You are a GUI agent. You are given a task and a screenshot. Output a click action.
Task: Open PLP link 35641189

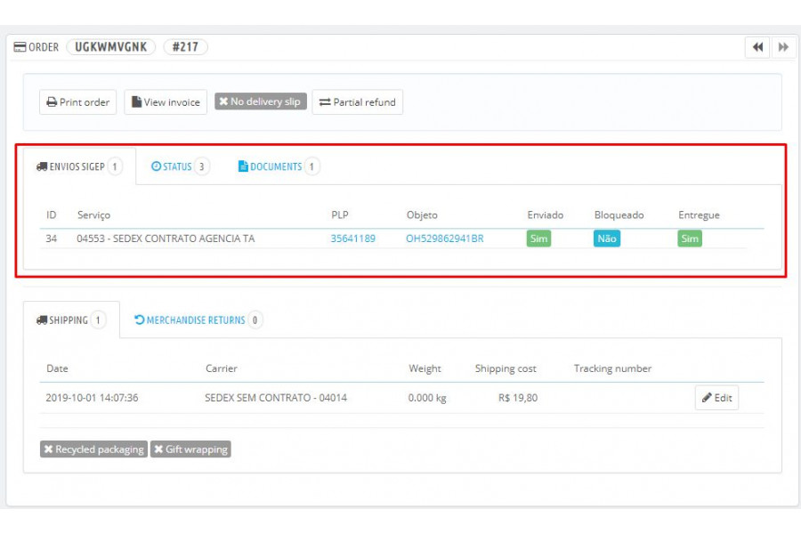point(353,239)
